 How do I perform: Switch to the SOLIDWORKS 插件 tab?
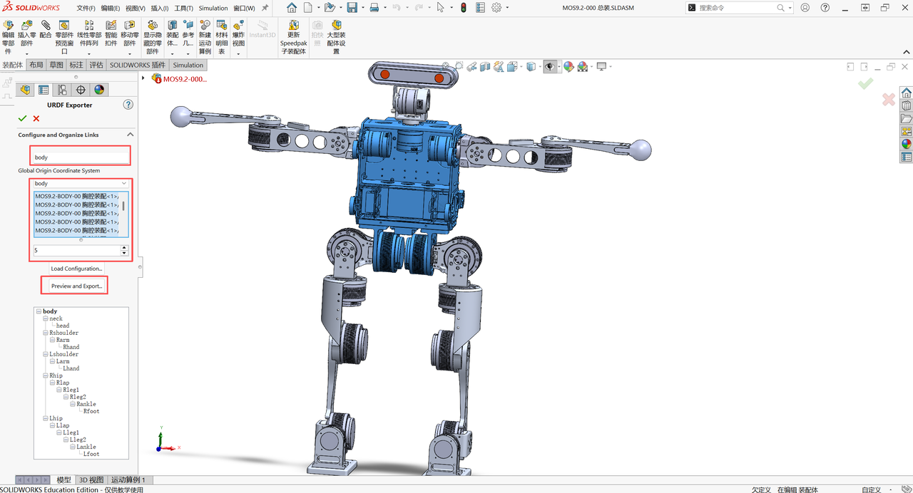pos(138,65)
